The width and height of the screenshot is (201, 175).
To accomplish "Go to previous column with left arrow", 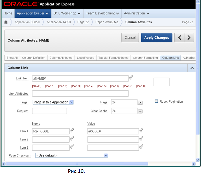I will point(179,38).
